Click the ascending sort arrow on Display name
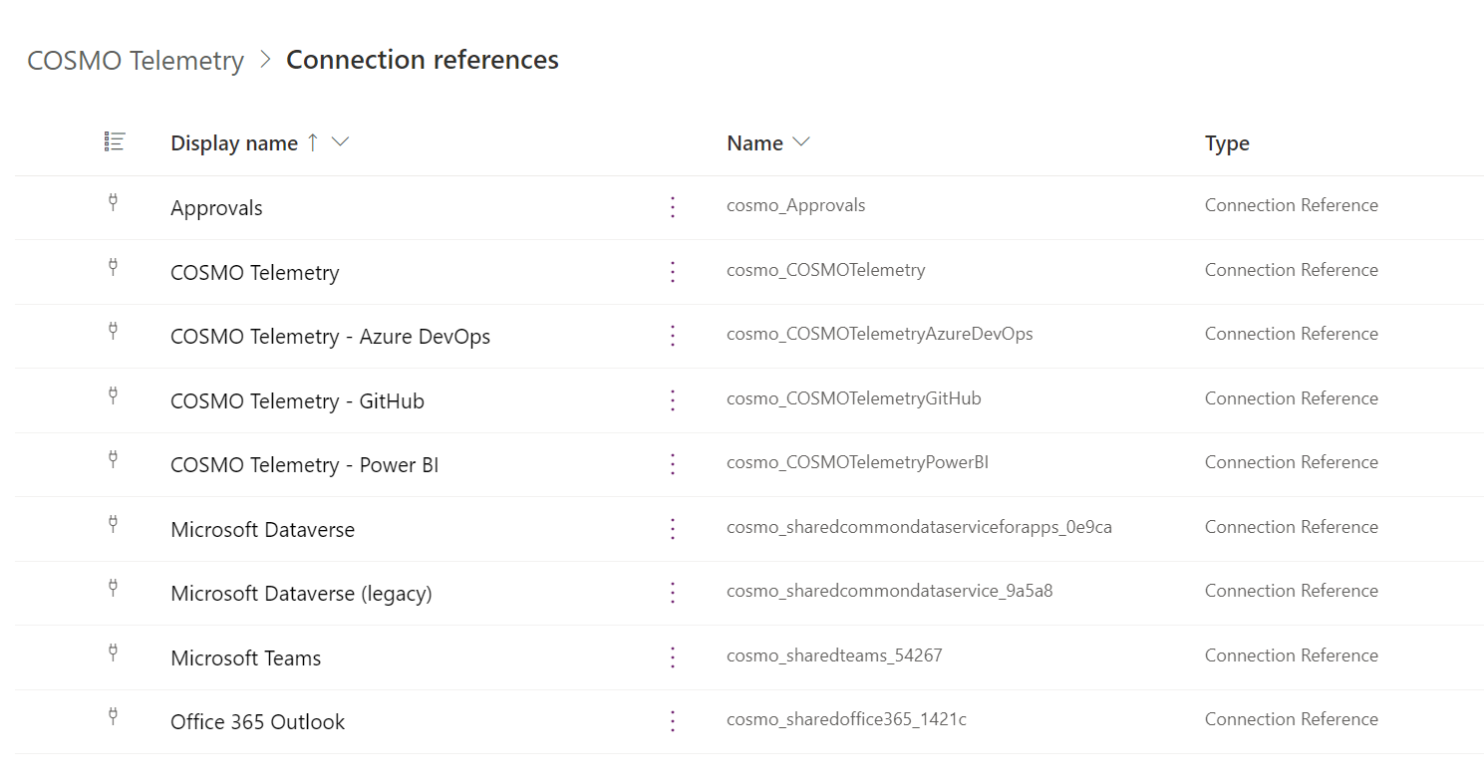The width and height of the screenshot is (1484, 784). (x=313, y=141)
